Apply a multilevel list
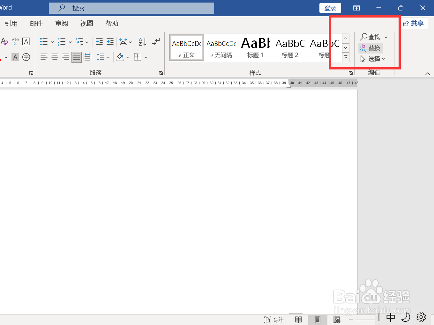 point(79,41)
